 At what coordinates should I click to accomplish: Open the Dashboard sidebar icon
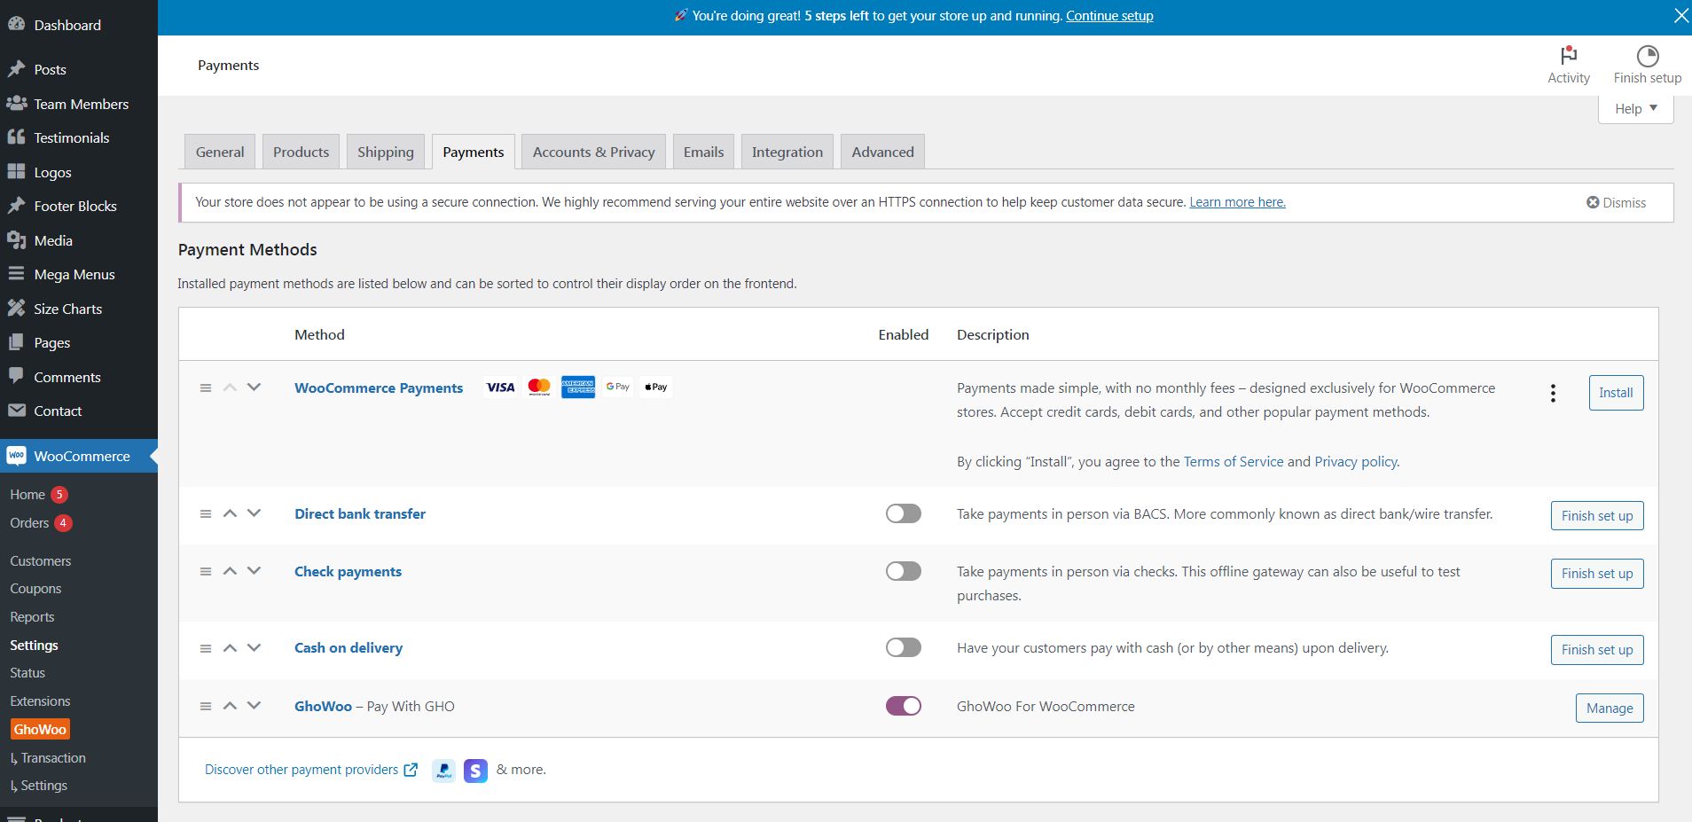[x=16, y=25]
